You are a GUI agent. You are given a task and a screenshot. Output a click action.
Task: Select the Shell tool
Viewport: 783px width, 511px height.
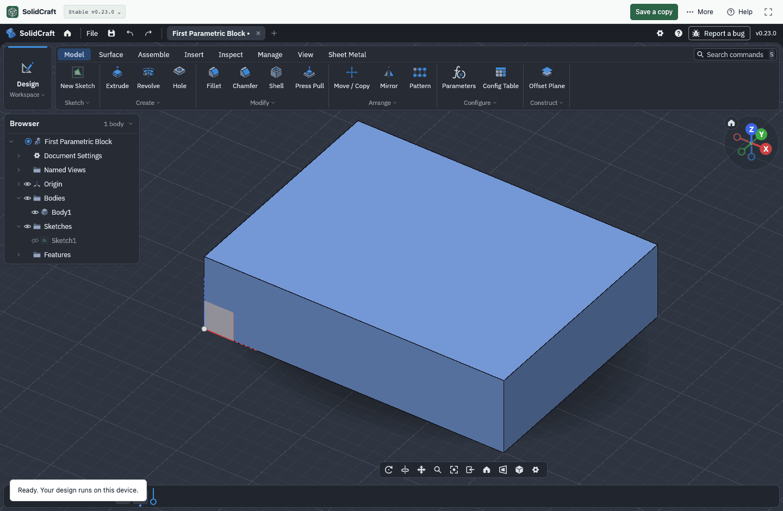point(276,78)
